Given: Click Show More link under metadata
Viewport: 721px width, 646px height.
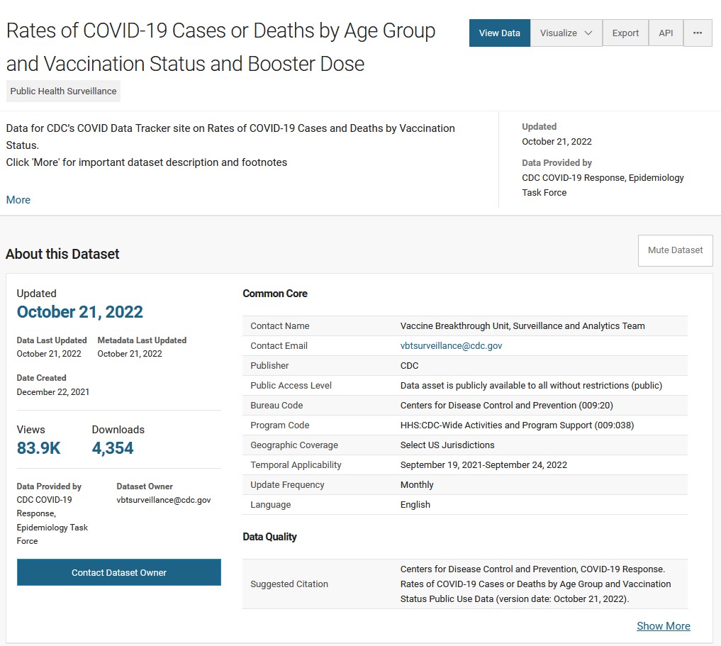Looking at the screenshot, I should pos(663,625).
